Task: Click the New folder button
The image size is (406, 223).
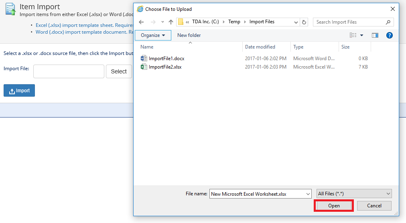Action: click(189, 35)
